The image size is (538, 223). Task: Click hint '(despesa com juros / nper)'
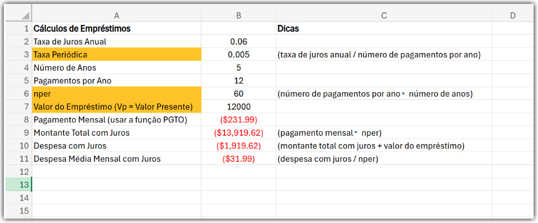pyautogui.click(x=384, y=159)
